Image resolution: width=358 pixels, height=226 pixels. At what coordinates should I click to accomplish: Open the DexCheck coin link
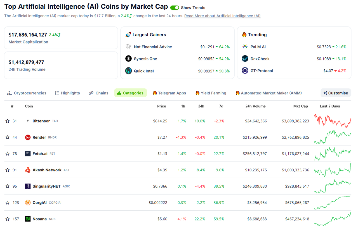[x=260, y=59]
